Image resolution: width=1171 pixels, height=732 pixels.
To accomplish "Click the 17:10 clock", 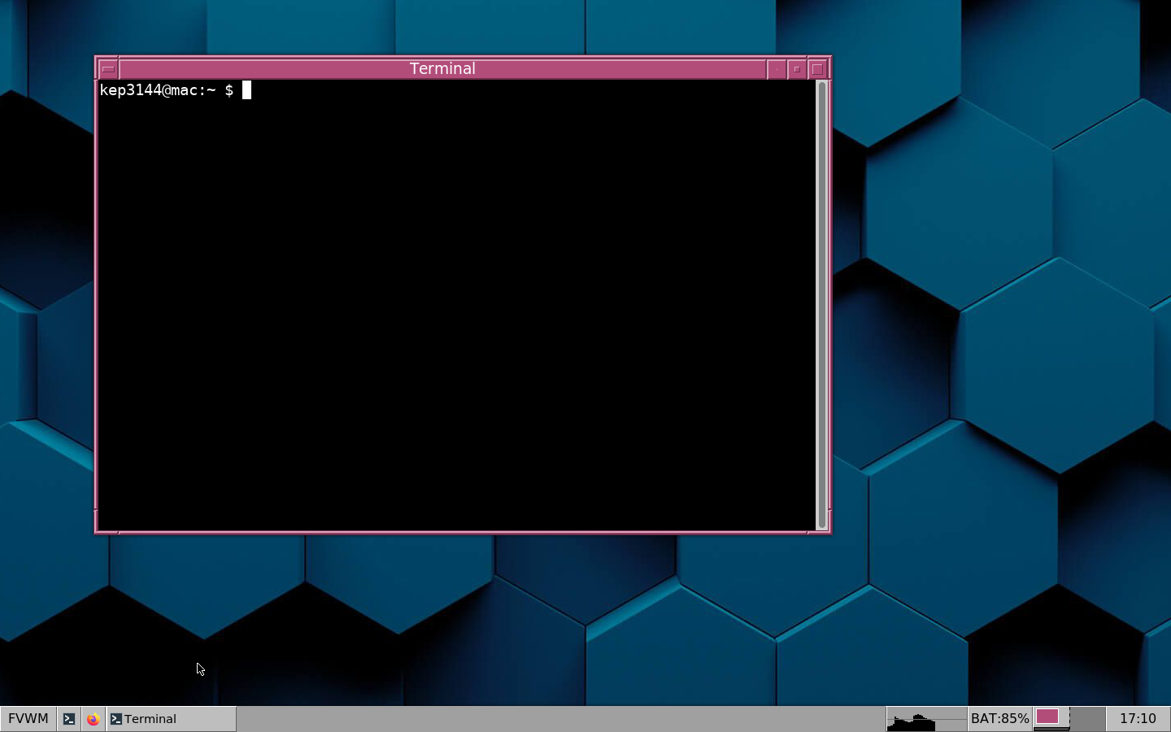I will tap(1138, 719).
